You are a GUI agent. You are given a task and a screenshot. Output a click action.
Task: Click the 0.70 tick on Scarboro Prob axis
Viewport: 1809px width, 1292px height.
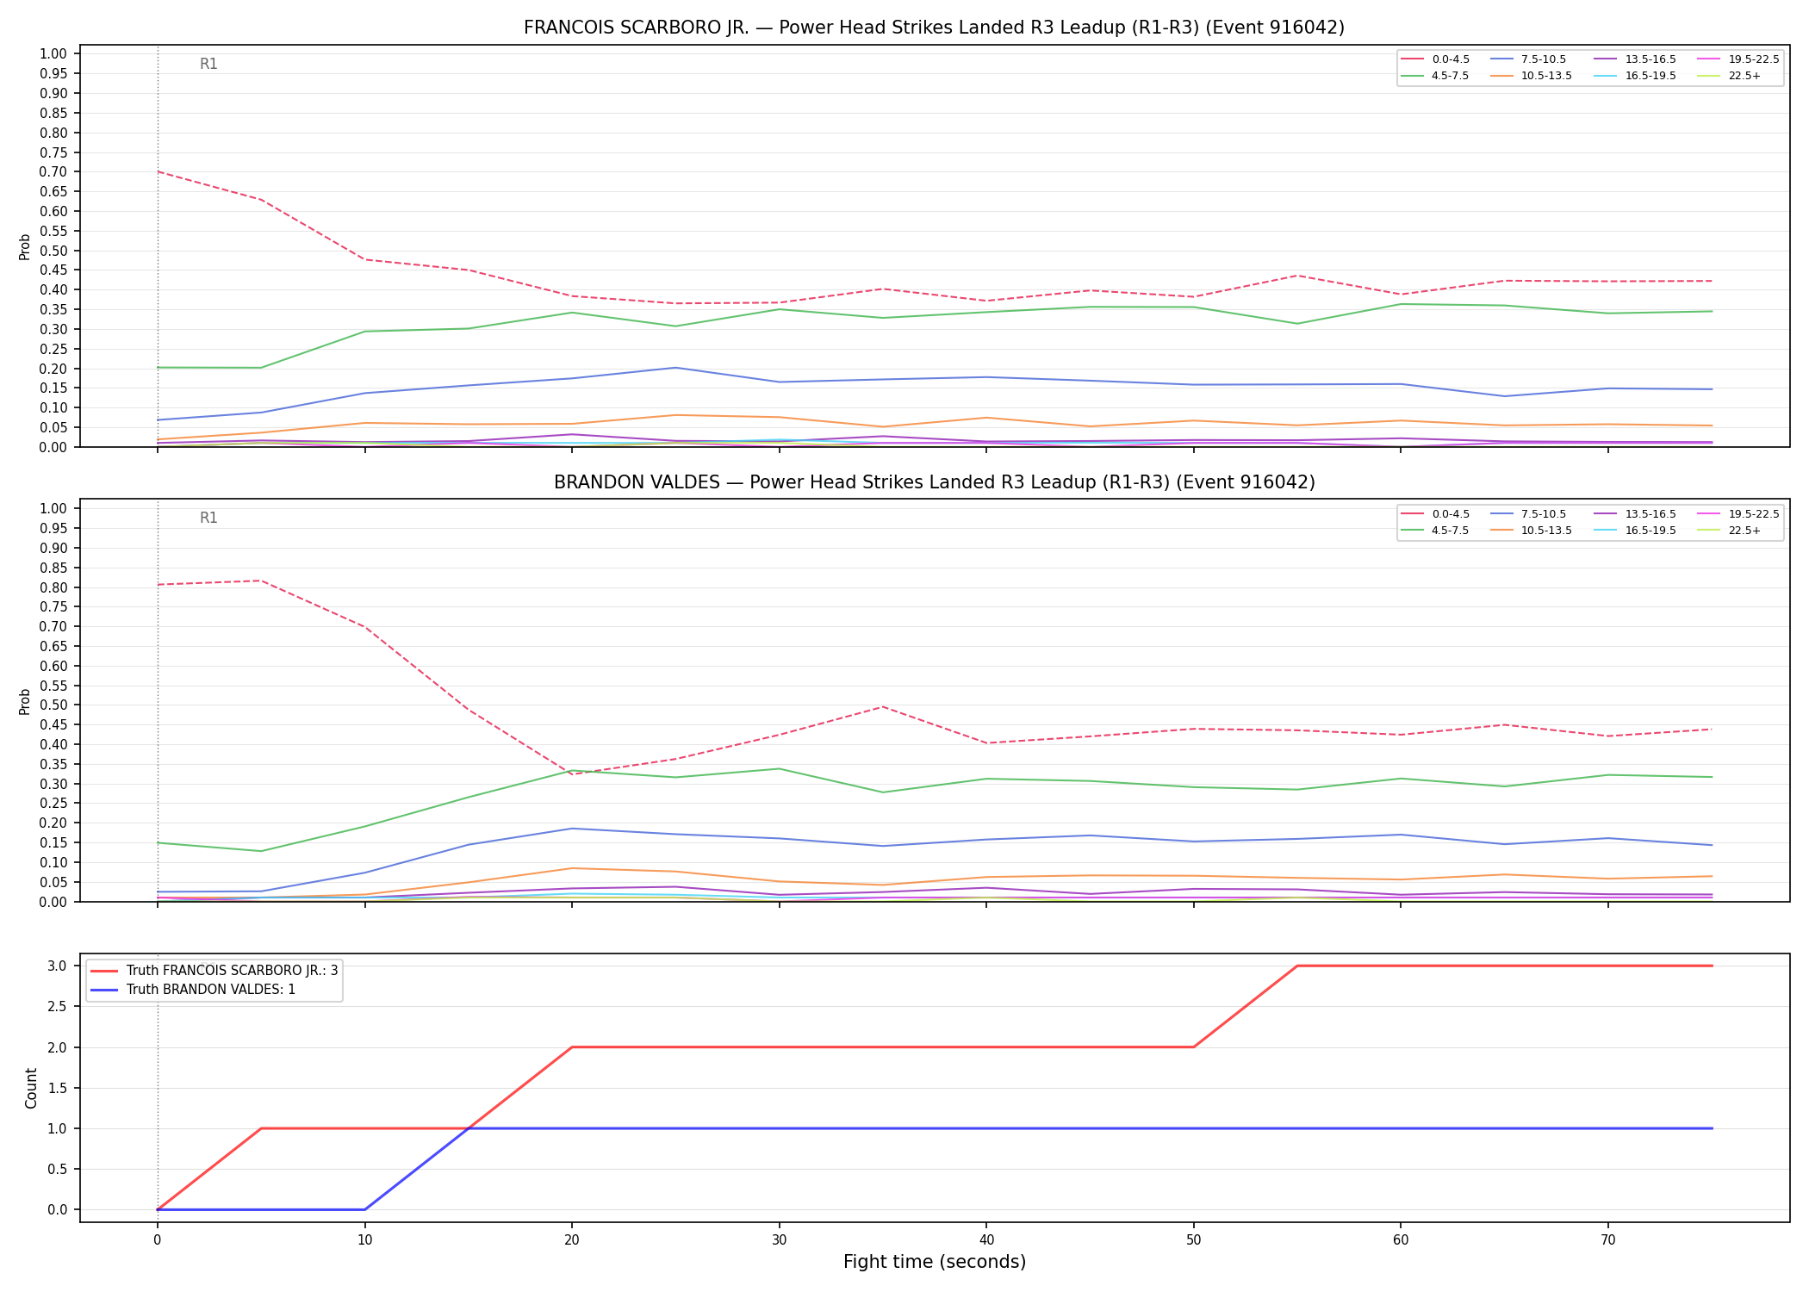[53, 171]
